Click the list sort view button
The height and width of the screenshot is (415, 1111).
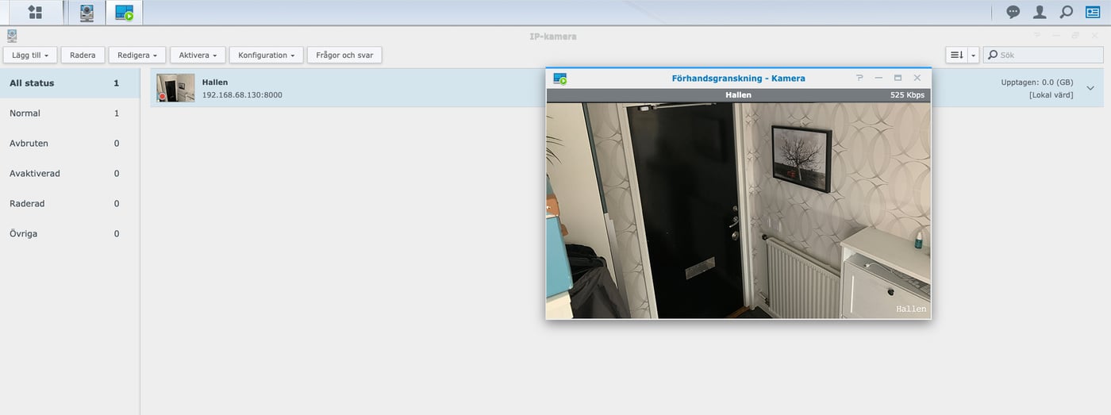click(956, 55)
